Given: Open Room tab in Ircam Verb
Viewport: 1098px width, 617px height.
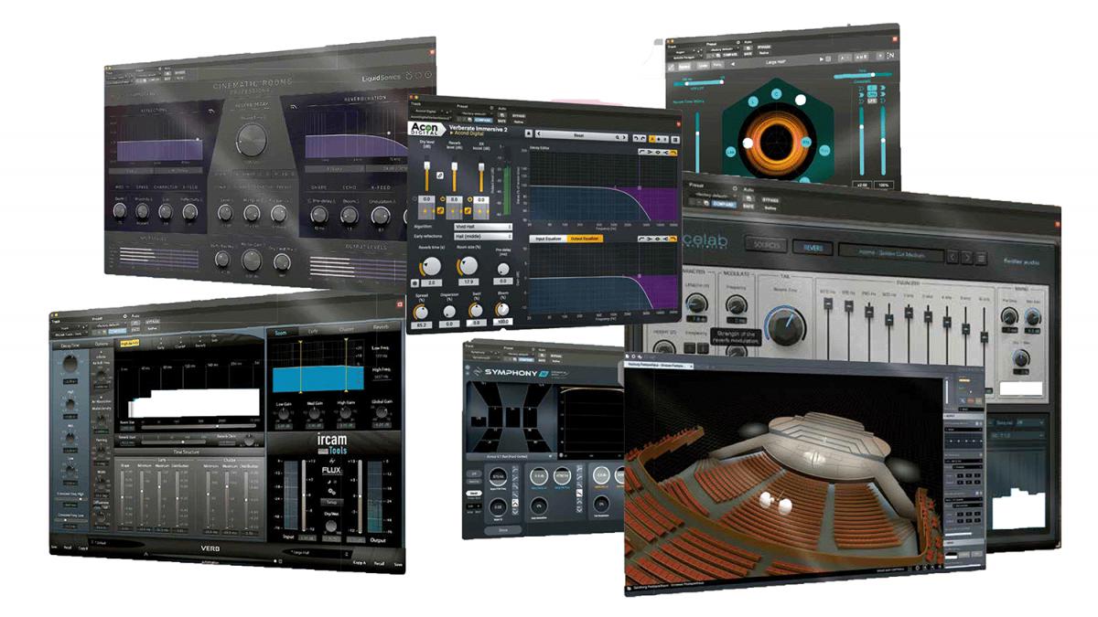Looking at the screenshot, I should click(x=281, y=333).
